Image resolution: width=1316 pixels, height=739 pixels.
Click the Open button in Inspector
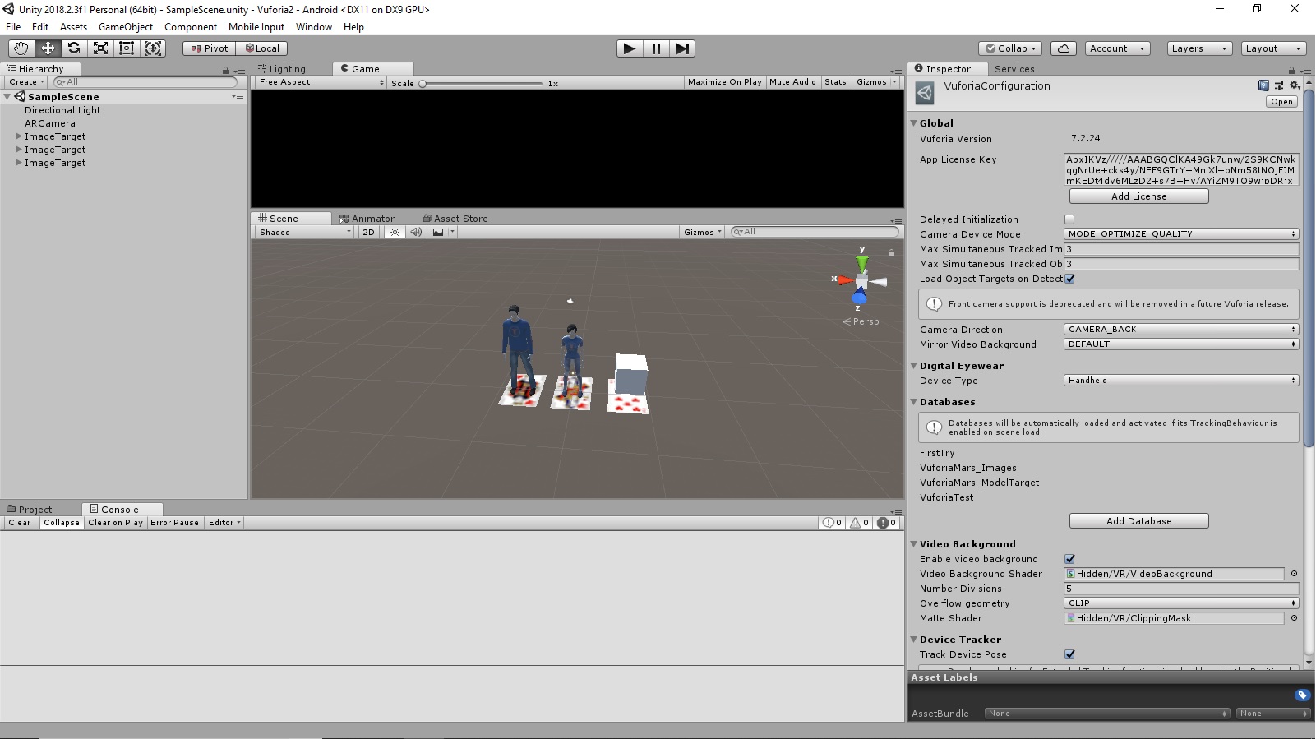[1281, 102]
